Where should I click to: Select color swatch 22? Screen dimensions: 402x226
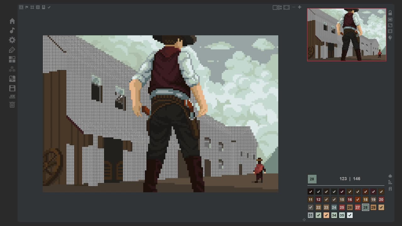pyautogui.click(x=318, y=207)
